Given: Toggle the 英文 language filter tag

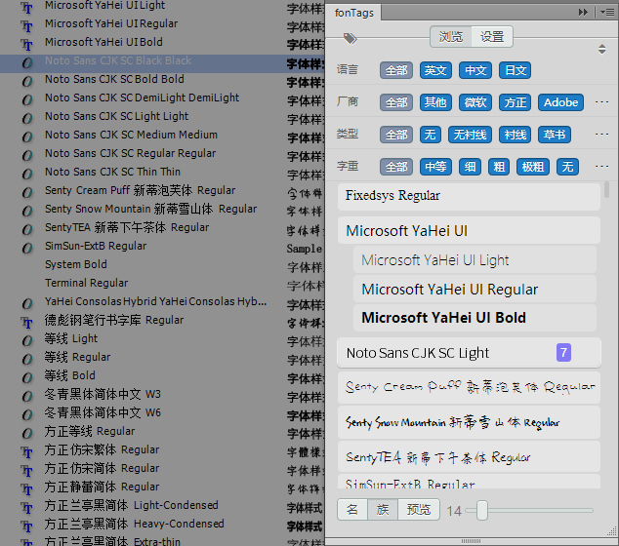Looking at the screenshot, I should click(435, 70).
